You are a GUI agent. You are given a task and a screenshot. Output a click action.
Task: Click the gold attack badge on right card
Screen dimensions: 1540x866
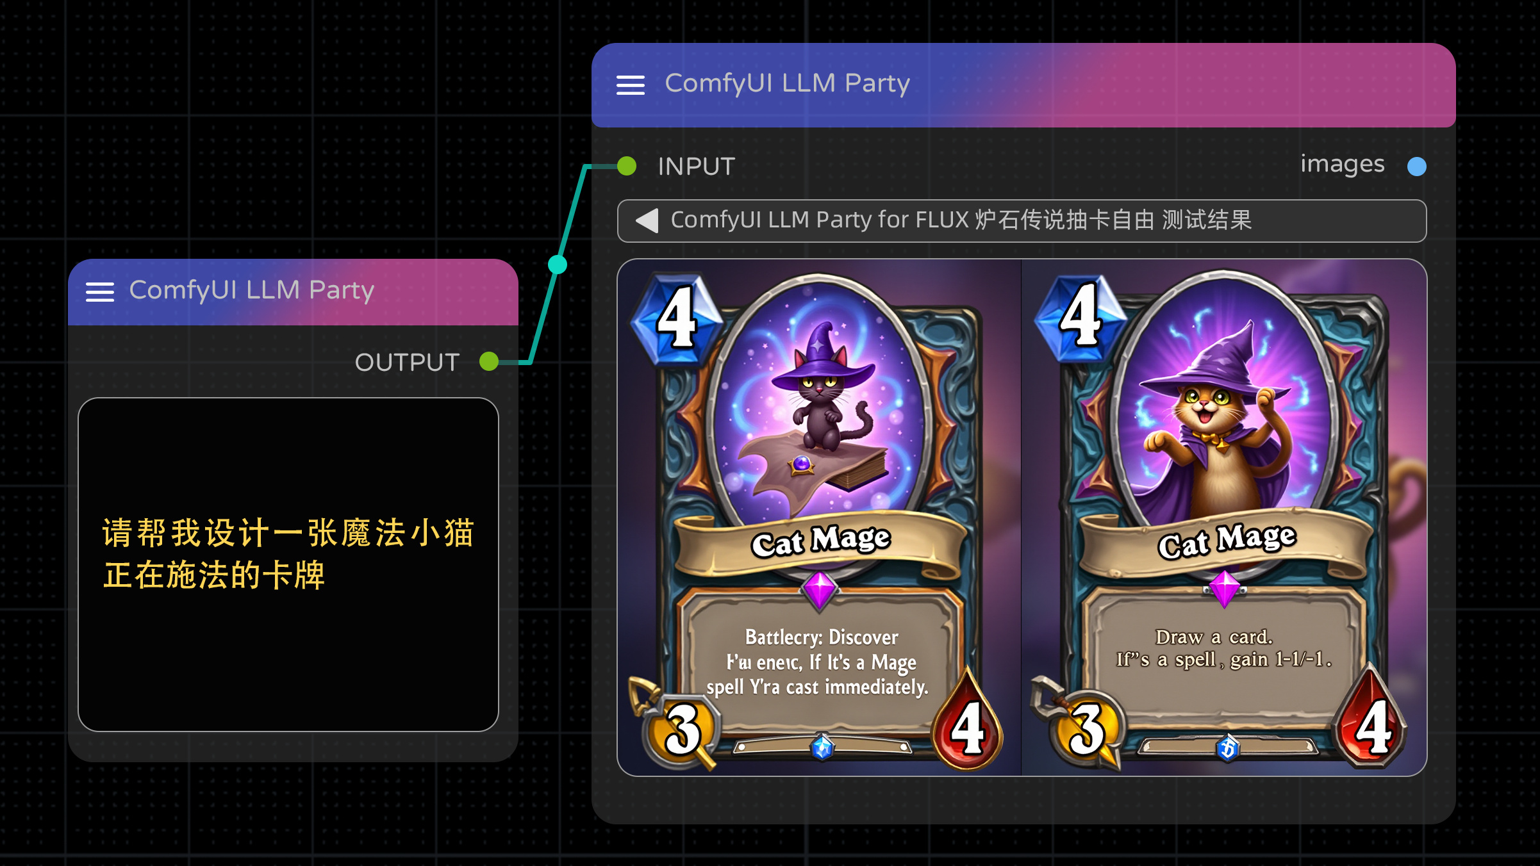(1086, 730)
